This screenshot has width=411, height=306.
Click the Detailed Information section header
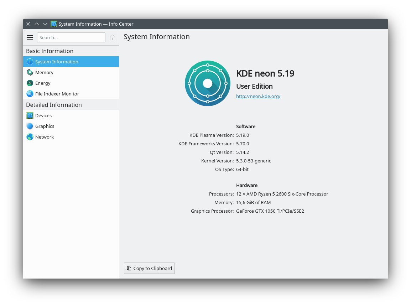click(54, 105)
